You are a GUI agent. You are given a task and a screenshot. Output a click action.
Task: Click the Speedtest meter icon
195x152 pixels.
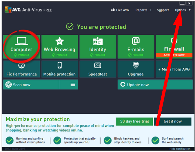coord(98,65)
